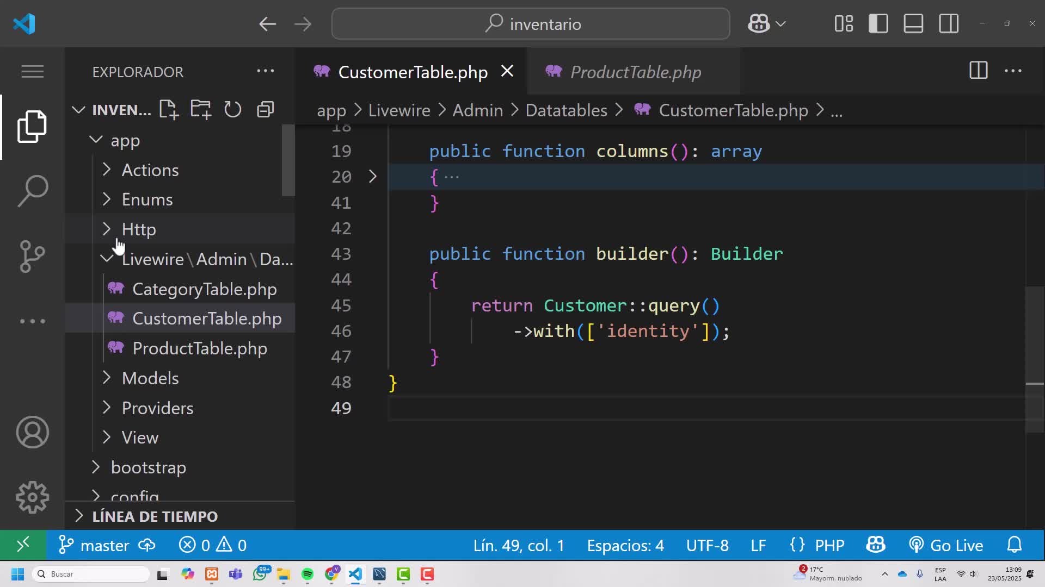The height and width of the screenshot is (587, 1045).
Task: Open remote window indicator in status bar
Action: tap(23, 545)
